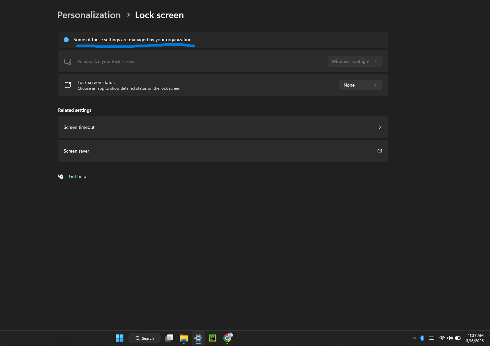This screenshot has width=490, height=346.
Task: Click the Bluetooth icon in the system tray
Action: pyautogui.click(x=422, y=338)
